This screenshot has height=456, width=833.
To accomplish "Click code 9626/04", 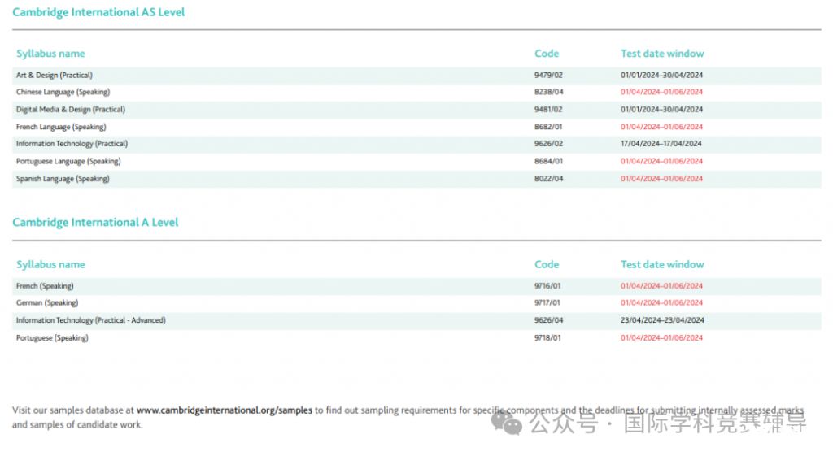I will click(x=549, y=320).
